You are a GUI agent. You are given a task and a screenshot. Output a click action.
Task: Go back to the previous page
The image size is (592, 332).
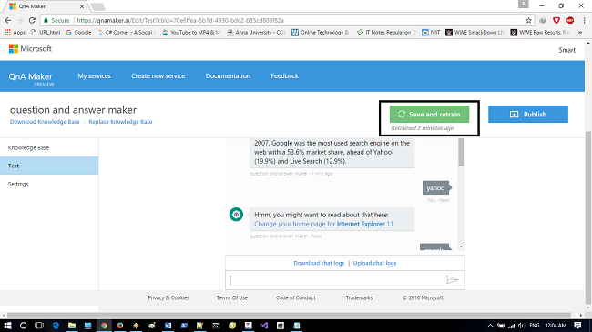[x=7, y=20]
